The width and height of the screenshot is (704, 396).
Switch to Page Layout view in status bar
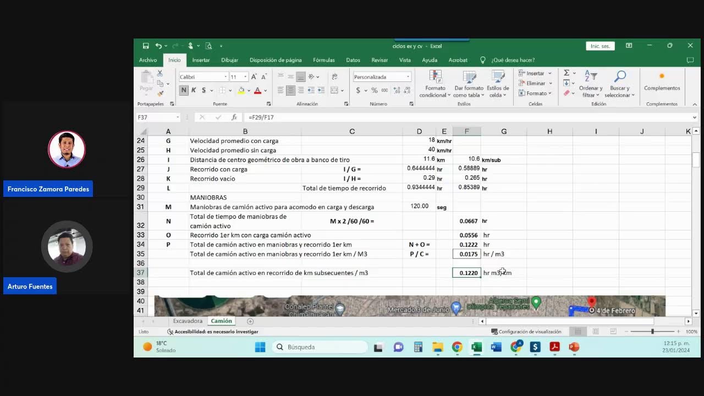(596, 332)
